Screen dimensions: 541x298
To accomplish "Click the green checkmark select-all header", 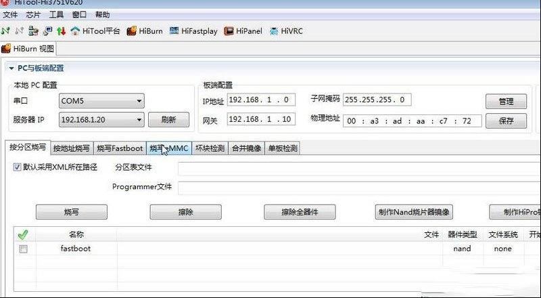I will (23, 235).
